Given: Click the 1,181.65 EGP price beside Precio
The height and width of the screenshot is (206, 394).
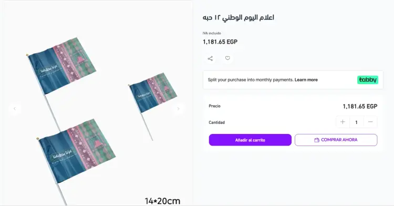Looking at the screenshot, I should 360,107.
